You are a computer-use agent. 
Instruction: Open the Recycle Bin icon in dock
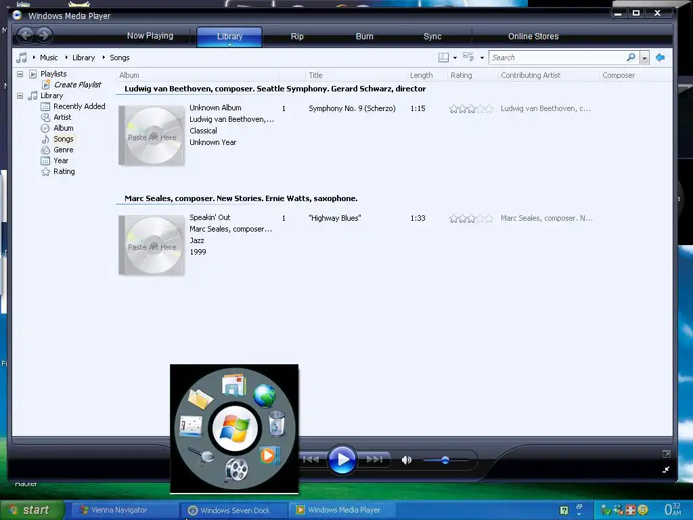[277, 423]
